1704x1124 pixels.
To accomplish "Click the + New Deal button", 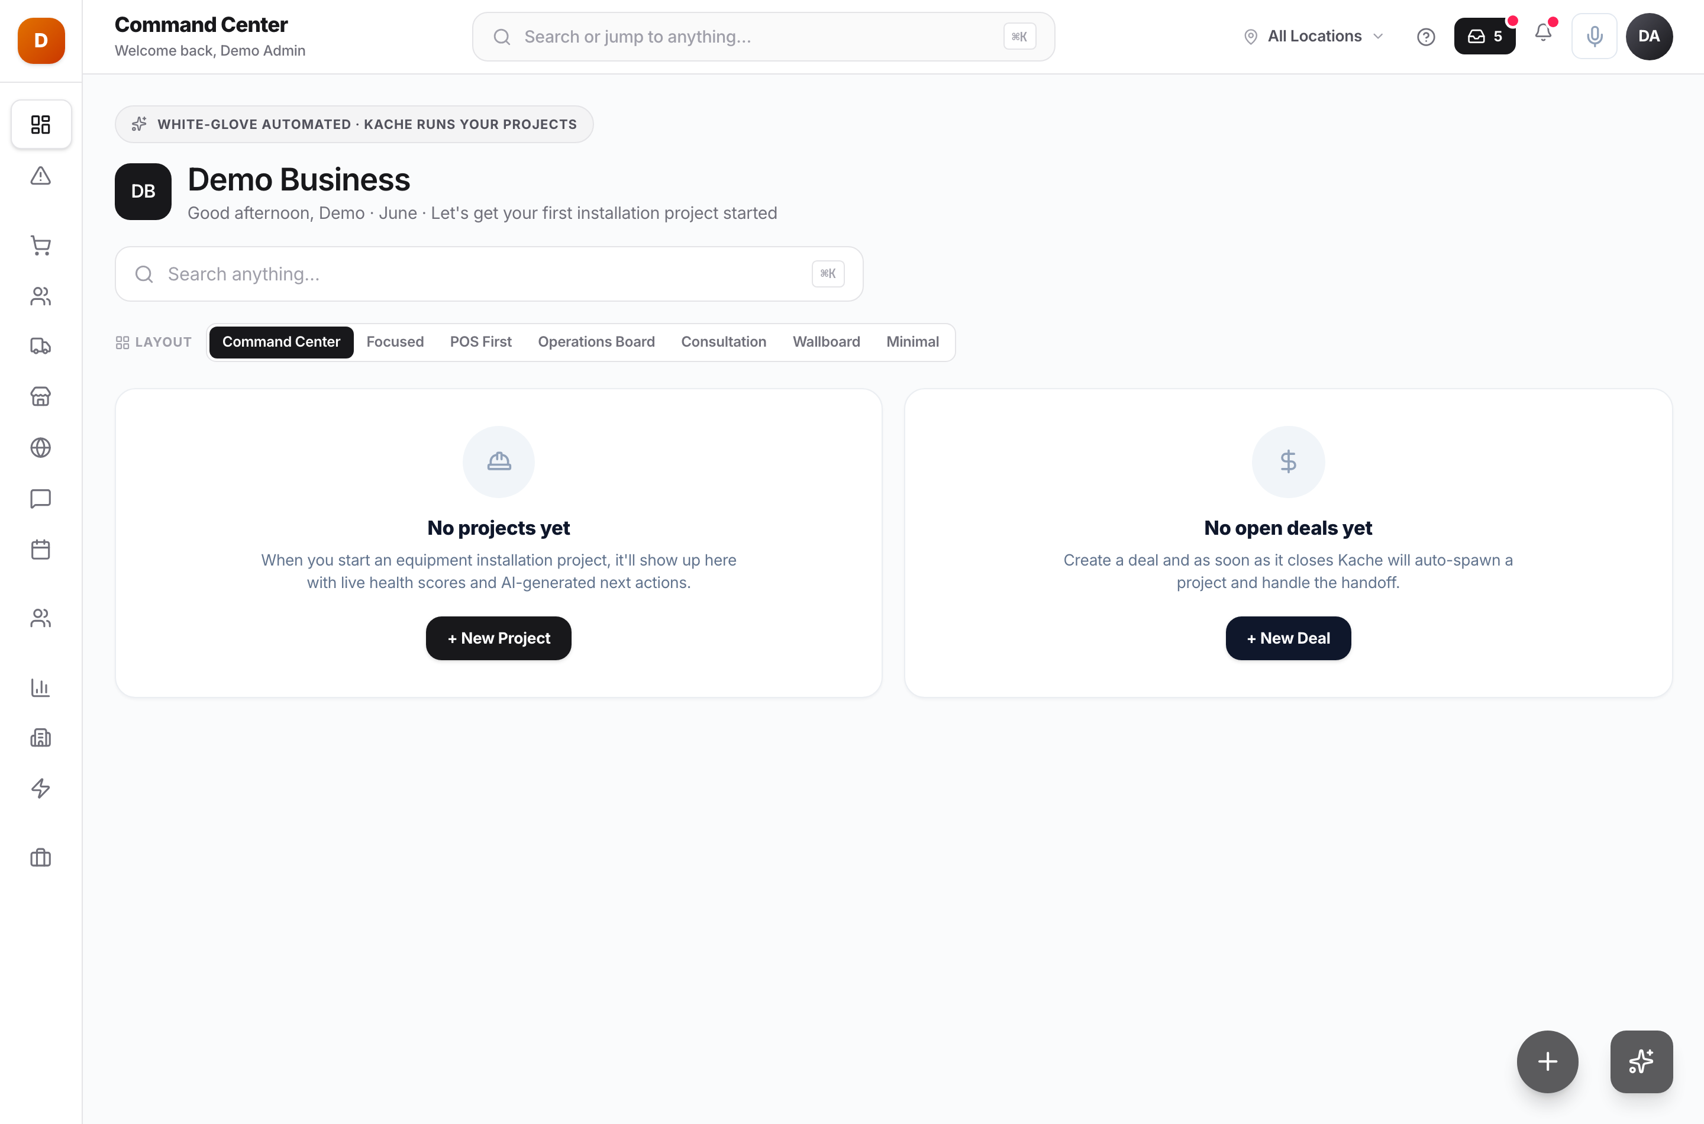I will point(1288,638).
